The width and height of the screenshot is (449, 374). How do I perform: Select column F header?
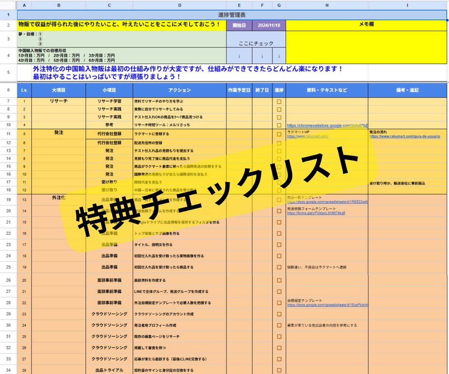pyautogui.click(x=262, y=5)
